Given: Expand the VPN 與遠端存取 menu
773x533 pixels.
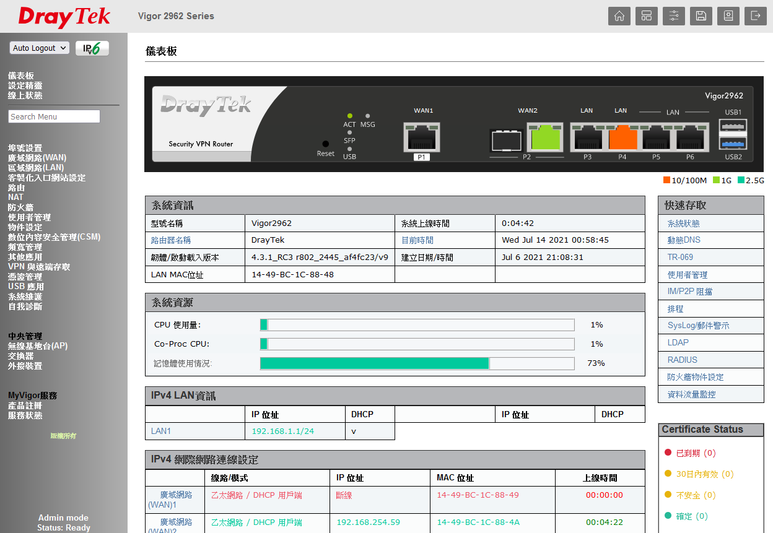Looking at the screenshot, I should tap(39, 267).
